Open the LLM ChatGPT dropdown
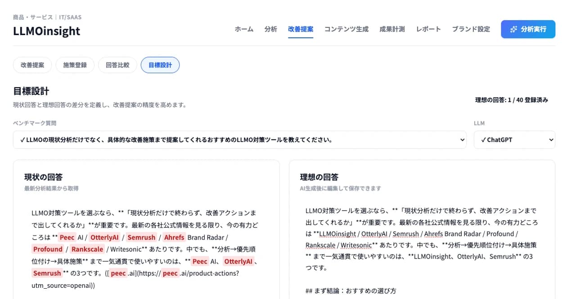This screenshot has height=299, width=567. pos(514,140)
